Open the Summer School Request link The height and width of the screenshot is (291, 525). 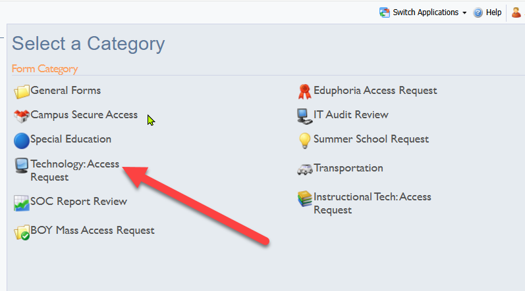(x=371, y=139)
